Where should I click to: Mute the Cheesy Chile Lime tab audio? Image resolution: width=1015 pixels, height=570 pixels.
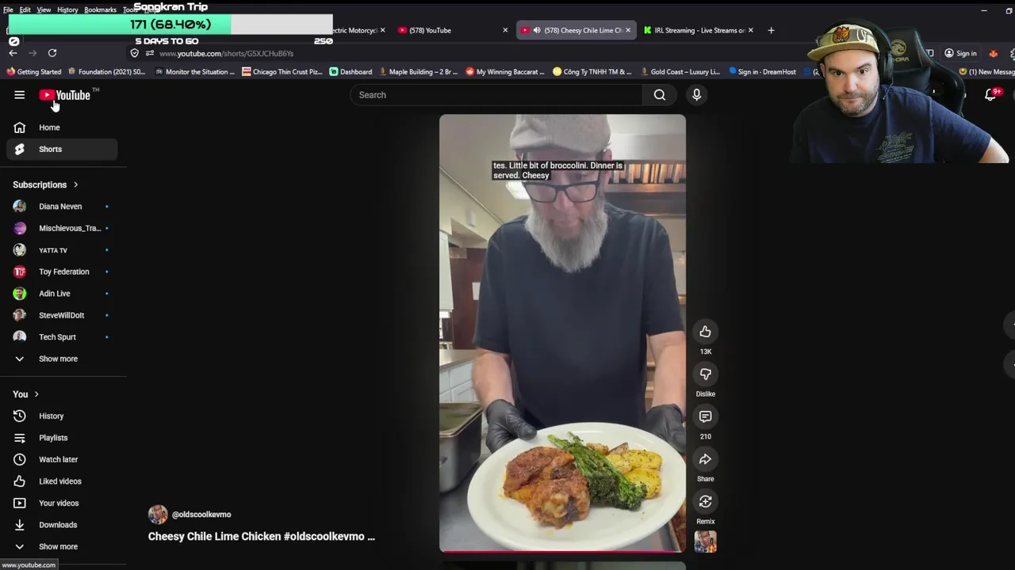click(x=537, y=30)
